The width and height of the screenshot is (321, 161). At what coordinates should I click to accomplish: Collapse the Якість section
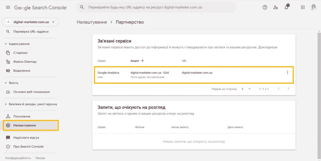tap(12, 83)
